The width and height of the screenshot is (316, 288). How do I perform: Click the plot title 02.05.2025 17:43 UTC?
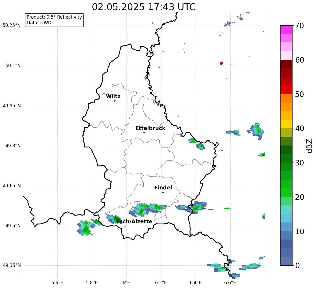click(144, 7)
